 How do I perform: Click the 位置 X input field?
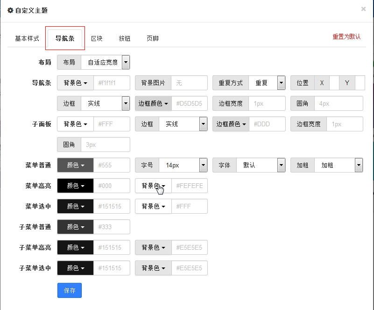tap(334, 83)
